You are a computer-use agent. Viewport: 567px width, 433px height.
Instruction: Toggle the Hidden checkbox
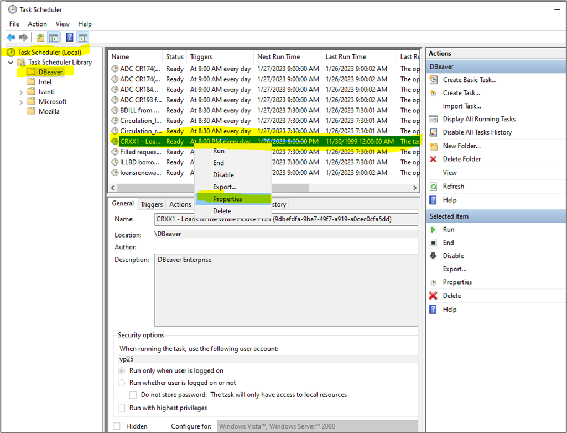click(x=117, y=426)
